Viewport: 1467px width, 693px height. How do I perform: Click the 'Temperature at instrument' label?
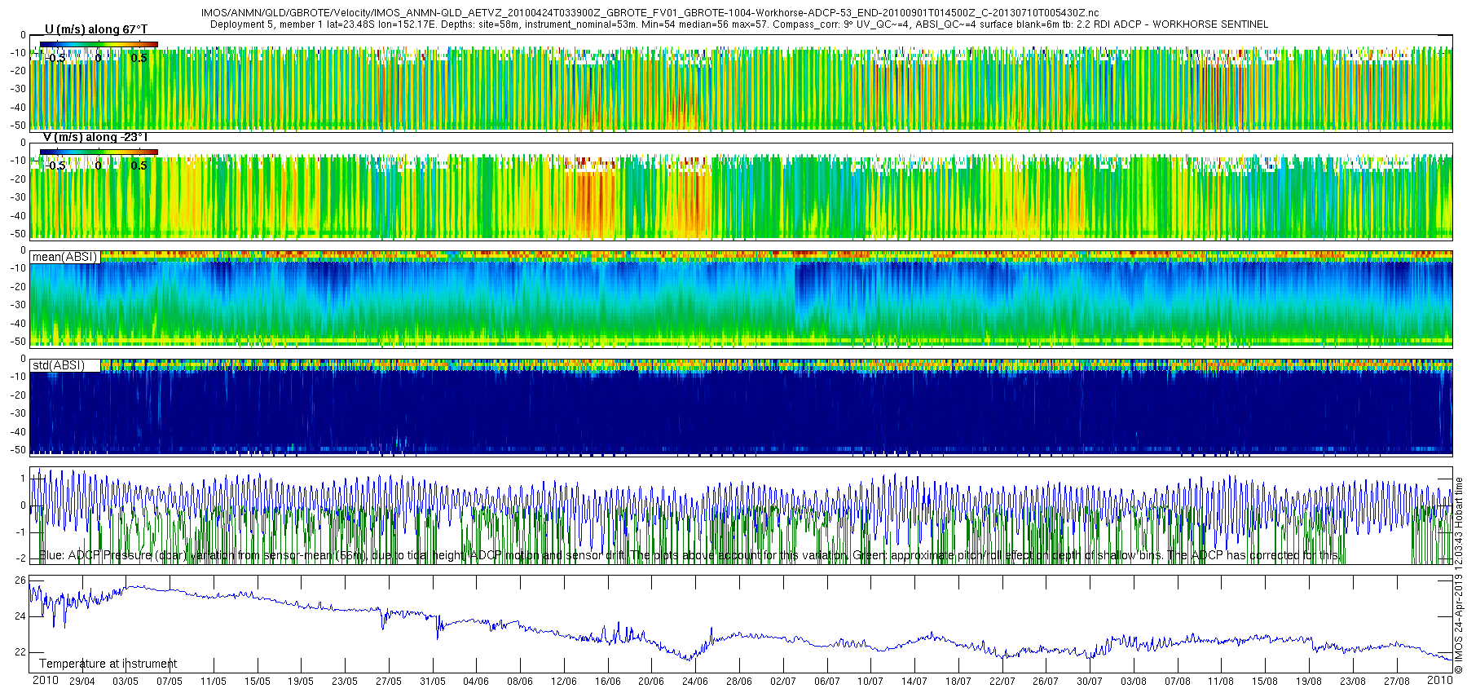pyautogui.click(x=108, y=664)
